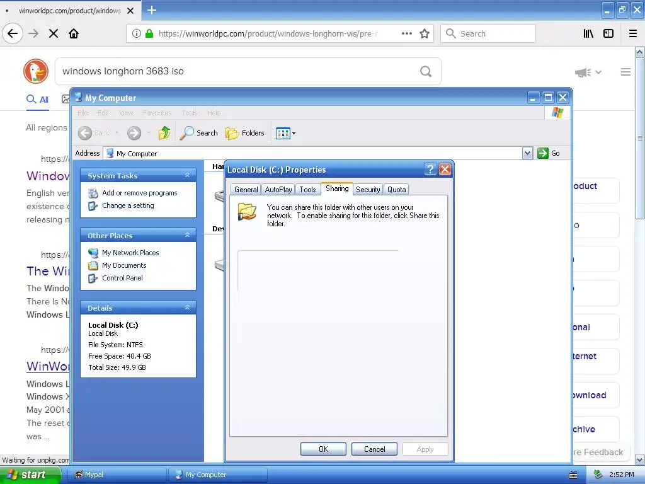Open My Documents from Other Places

click(124, 265)
